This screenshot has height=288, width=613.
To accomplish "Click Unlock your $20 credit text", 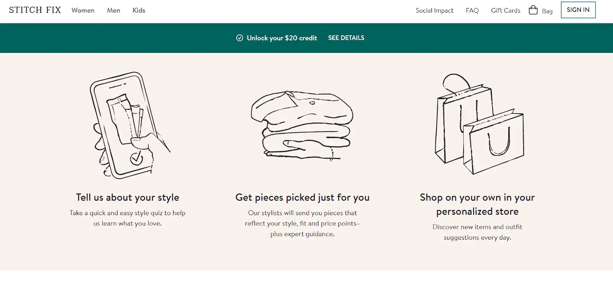I will click(x=282, y=38).
